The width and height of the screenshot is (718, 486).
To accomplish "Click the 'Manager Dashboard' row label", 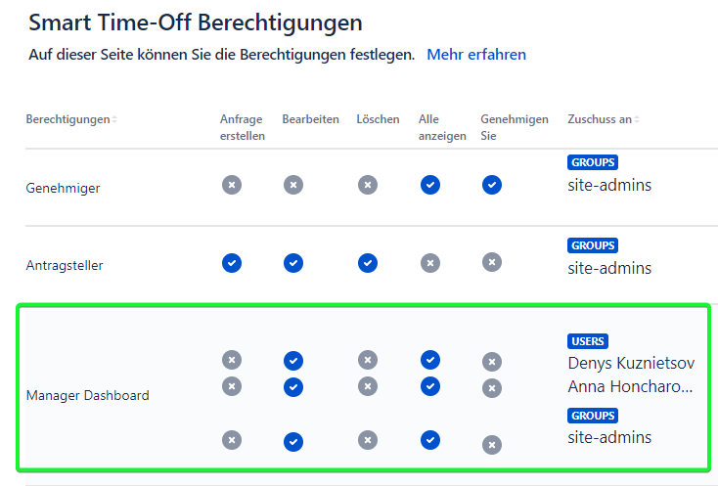I will point(87,396).
